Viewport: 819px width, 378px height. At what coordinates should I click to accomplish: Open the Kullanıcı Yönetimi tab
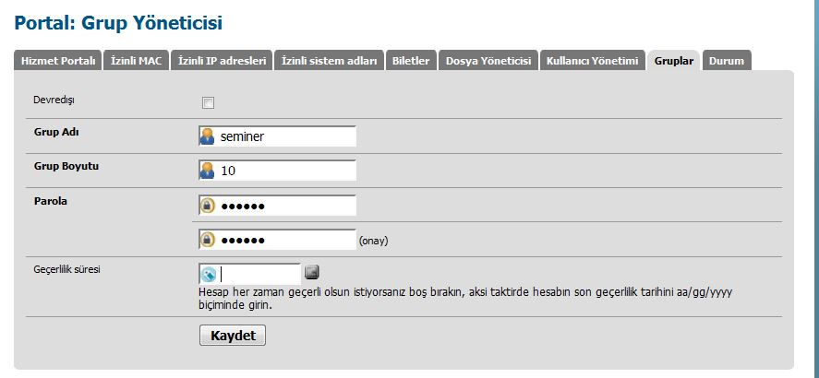592,60
